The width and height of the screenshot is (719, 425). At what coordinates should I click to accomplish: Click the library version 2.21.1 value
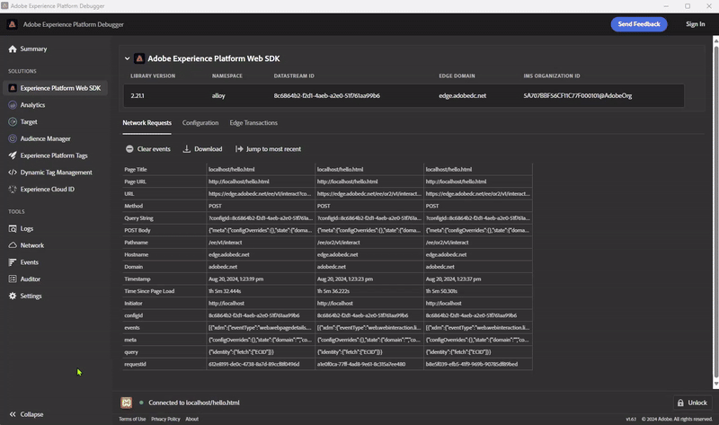(x=138, y=96)
